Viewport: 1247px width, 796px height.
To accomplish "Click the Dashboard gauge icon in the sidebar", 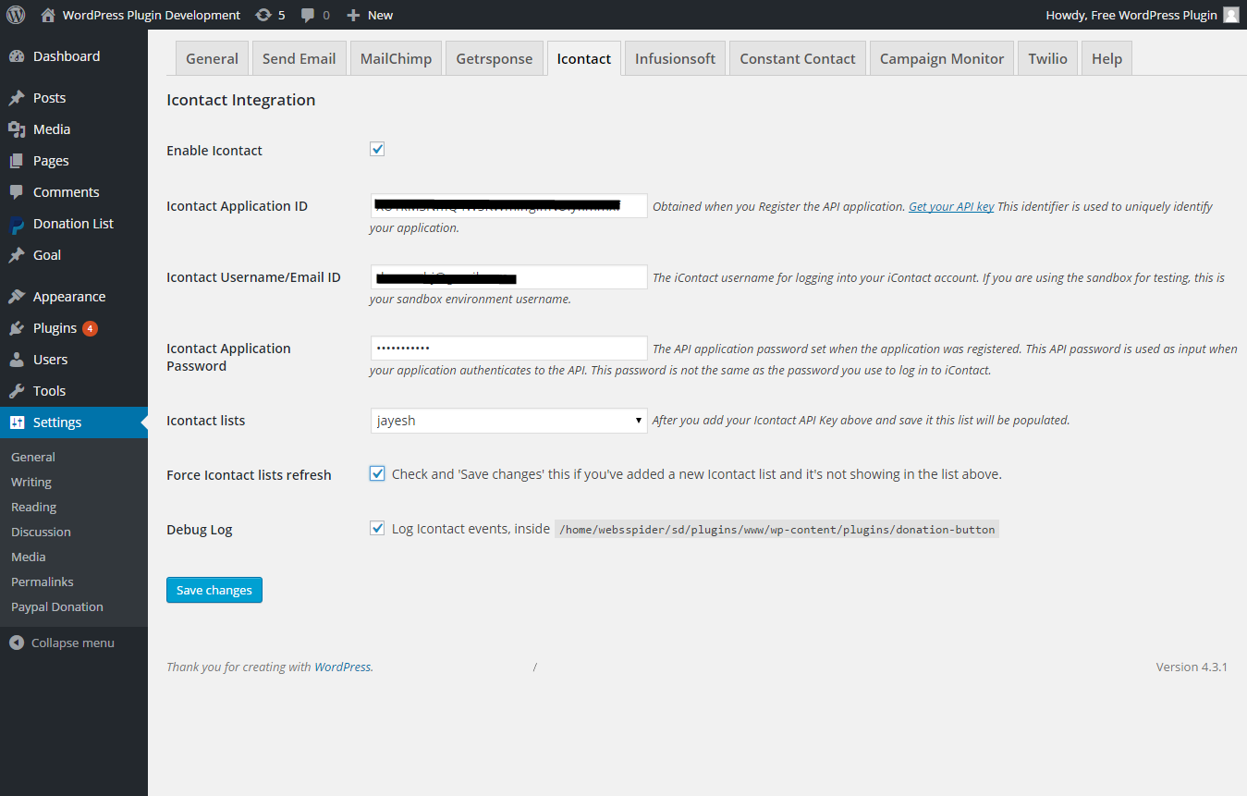I will pyautogui.click(x=17, y=56).
